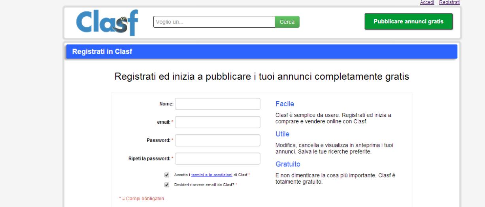Screen dimensions: 485x207
Task: Uncheck 'Desideri ricevere email da Clasf?'
Action: pyautogui.click(x=167, y=184)
